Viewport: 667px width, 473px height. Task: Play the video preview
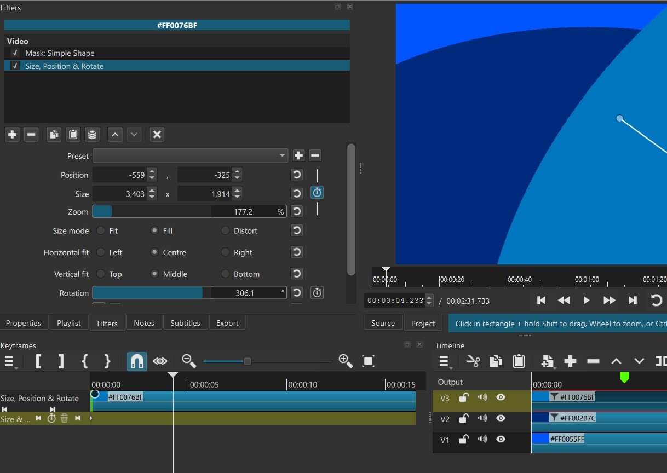coord(586,300)
